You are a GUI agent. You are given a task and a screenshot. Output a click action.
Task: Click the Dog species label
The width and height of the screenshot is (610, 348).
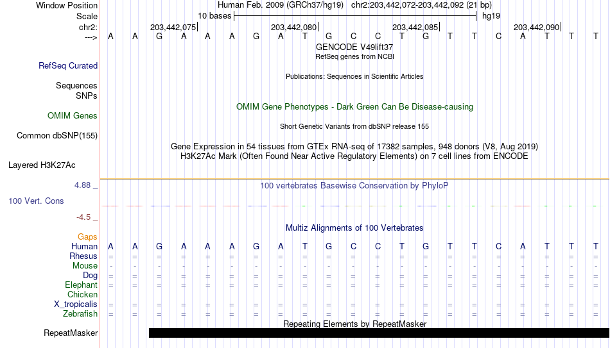click(90, 276)
